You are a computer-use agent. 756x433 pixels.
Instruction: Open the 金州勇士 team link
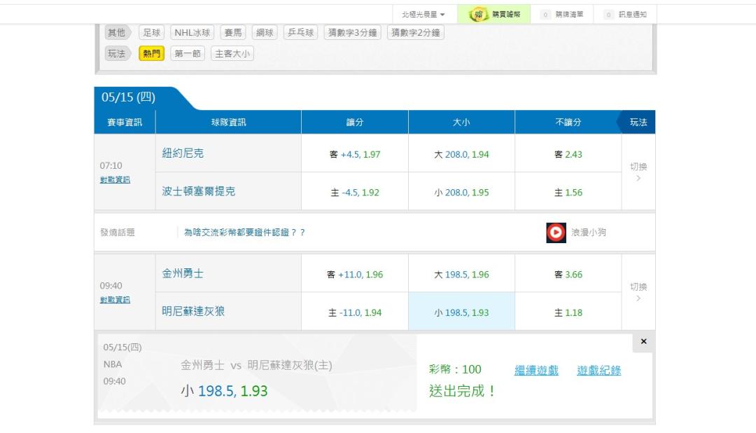click(x=183, y=273)
